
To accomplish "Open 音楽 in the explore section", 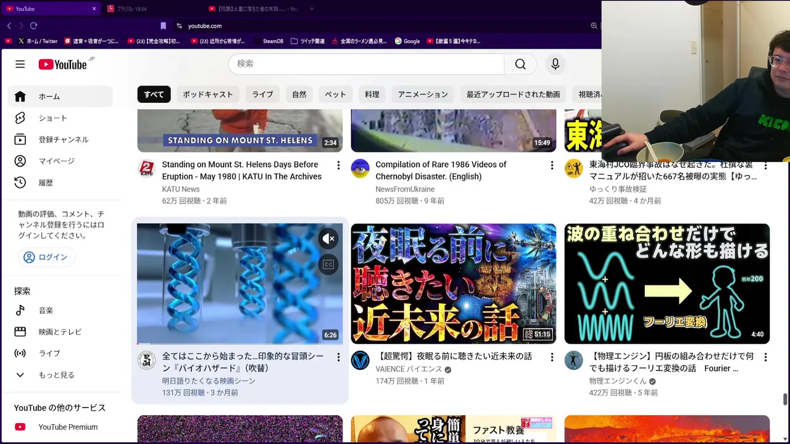I will (60, 310).
